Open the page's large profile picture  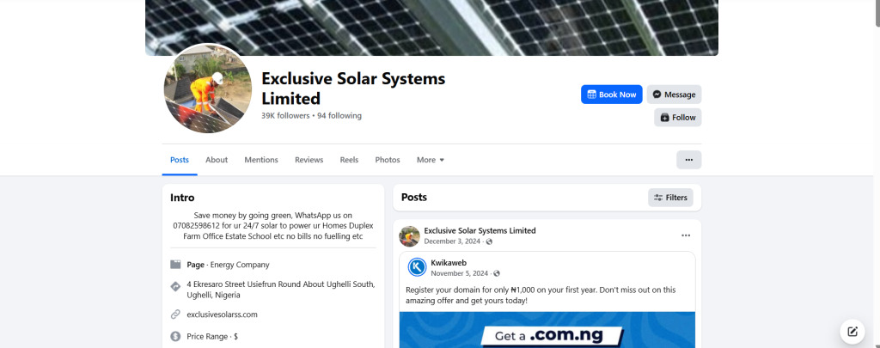[x=207, y=89]
